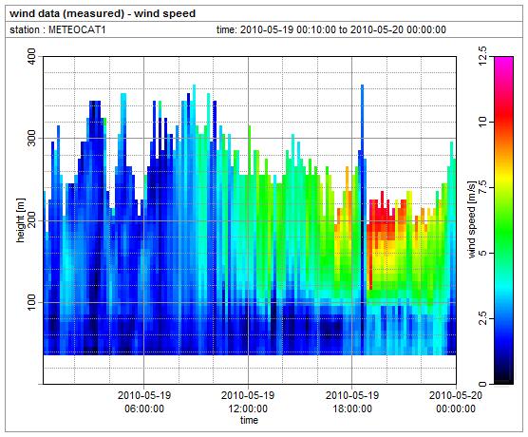Click the 'time' x-axis title
Screen dimensions: 528x437
click(249, 420)
